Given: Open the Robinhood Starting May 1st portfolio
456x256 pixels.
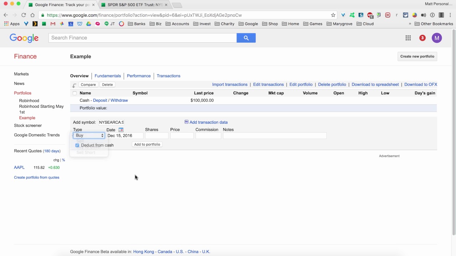Looking at the screenshot, I should point(41,109).
